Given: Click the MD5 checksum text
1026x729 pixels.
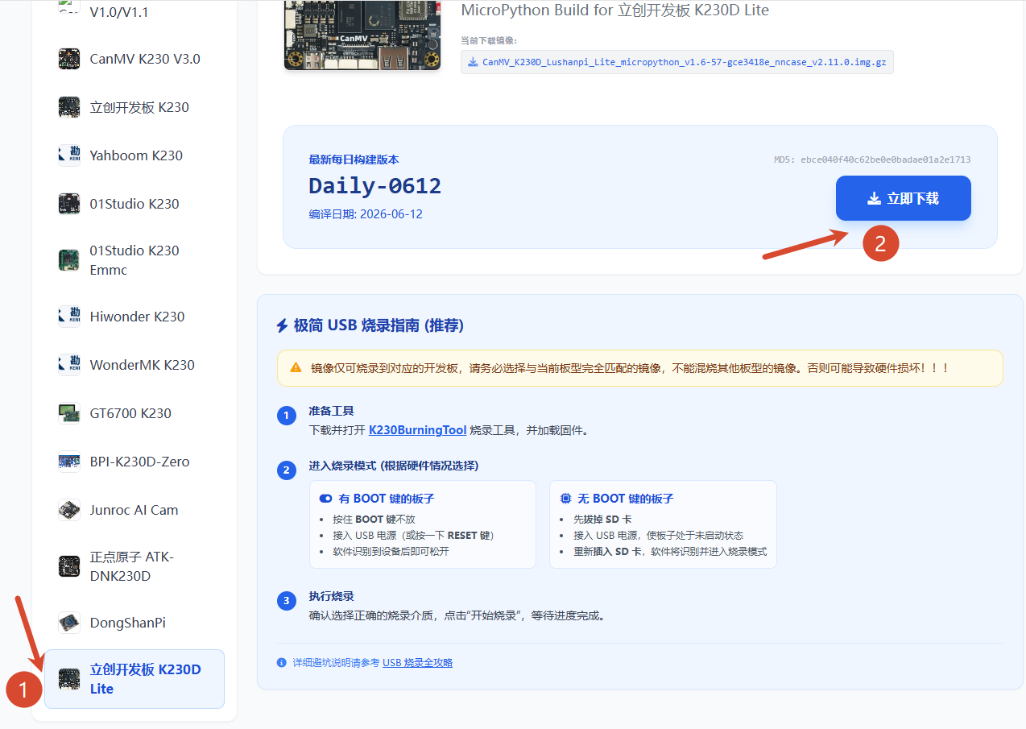Looking at the screenshot, I should 872,159.
